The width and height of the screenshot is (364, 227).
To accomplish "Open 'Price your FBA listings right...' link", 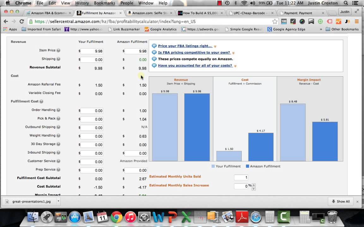I will click(185, 46).
